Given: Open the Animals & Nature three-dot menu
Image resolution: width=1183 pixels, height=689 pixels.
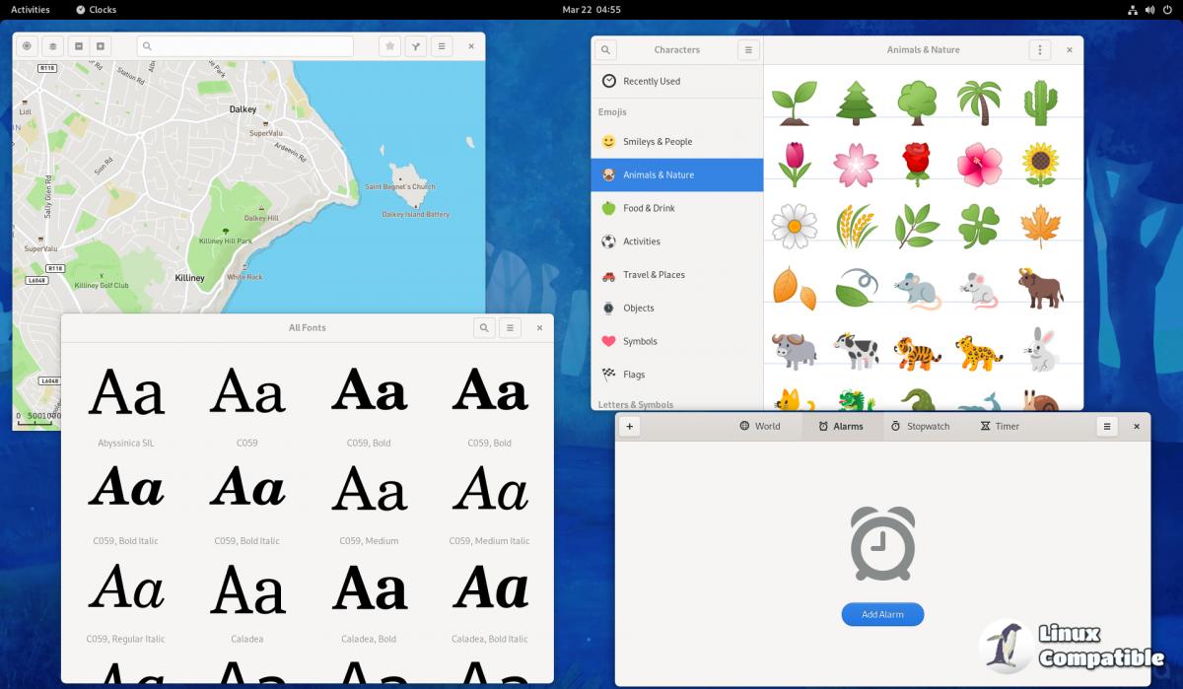Looking at the screenshot, I should pos(1039,49).
